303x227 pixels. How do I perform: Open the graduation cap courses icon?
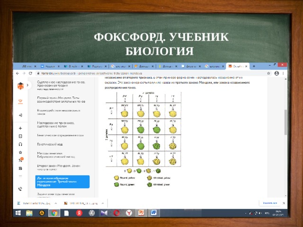click(x=20, y=101)
